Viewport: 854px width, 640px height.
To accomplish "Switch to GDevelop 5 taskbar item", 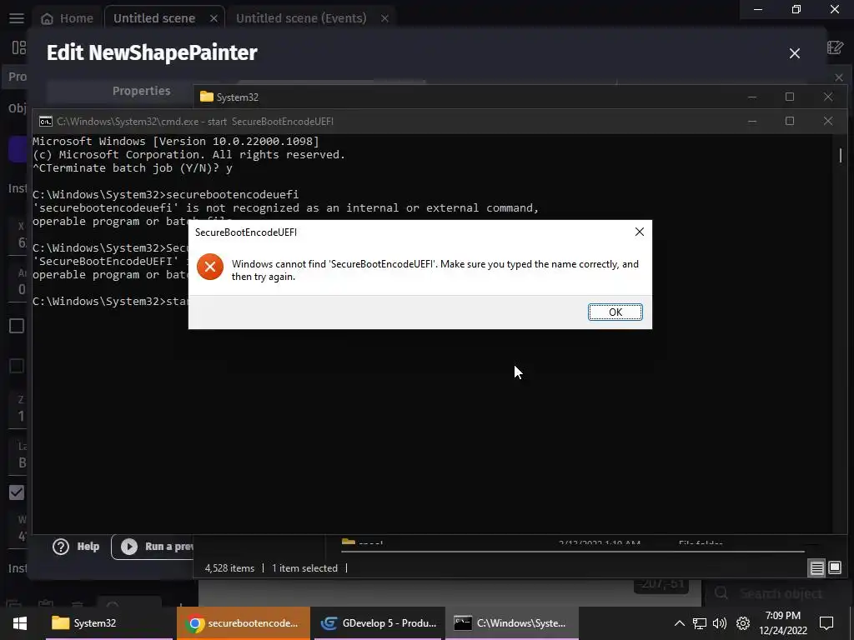I will 378,623.
